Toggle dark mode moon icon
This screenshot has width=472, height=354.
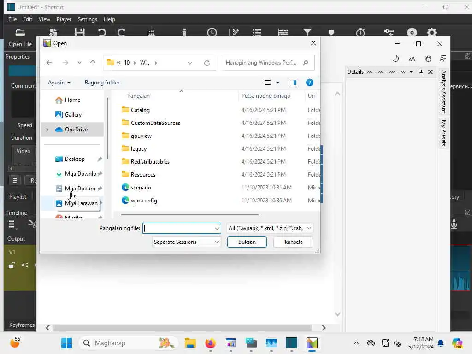(396, 59)
